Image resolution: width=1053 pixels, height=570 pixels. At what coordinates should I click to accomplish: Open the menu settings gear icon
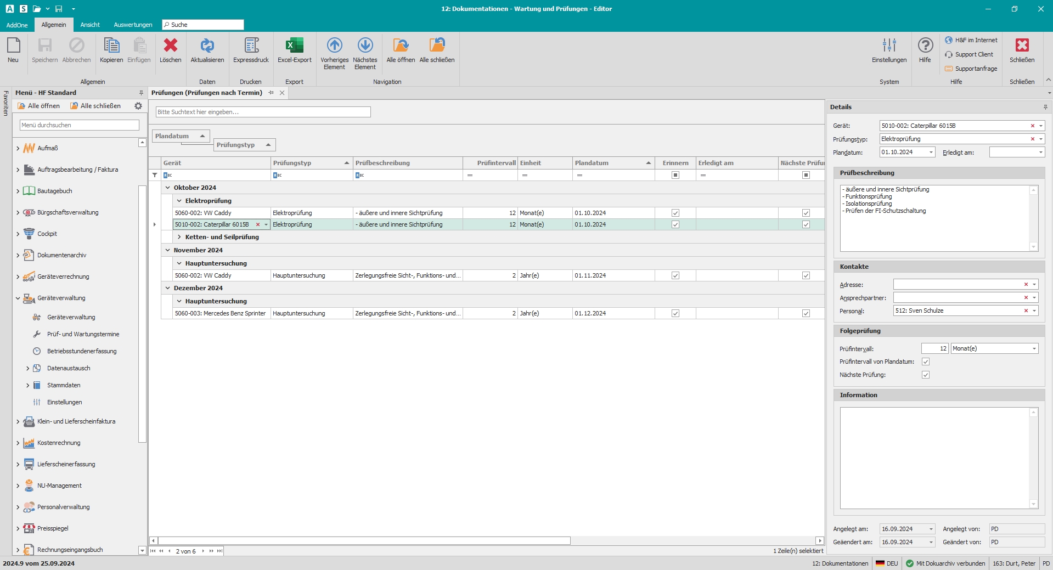[x=138, y=106]
